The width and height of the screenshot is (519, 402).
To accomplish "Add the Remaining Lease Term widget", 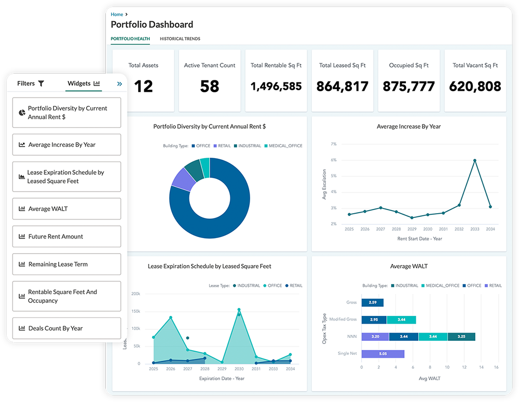I will (x=66, y=264).
